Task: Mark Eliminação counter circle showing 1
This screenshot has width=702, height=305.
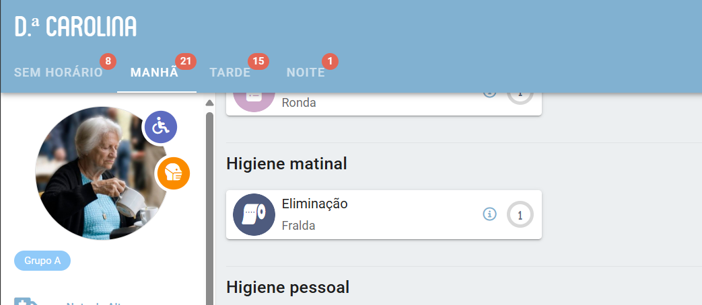Action: pyautogui.click(x=520, y=215)
